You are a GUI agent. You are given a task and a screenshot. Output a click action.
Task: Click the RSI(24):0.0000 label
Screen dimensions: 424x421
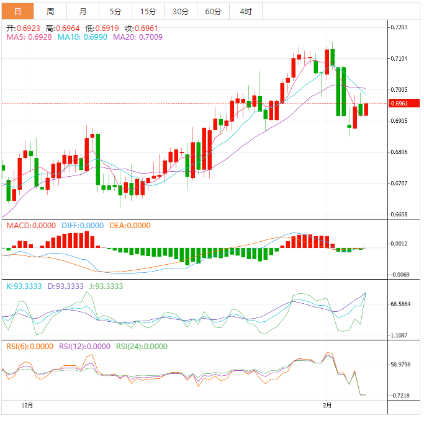tap(142, 347)
